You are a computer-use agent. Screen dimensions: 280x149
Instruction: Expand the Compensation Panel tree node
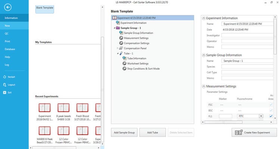pyautogui.click(x=118, y=48)
